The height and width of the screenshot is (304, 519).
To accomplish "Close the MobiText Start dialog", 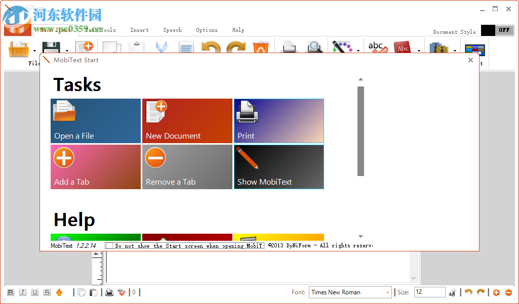I will coord(470,60).
